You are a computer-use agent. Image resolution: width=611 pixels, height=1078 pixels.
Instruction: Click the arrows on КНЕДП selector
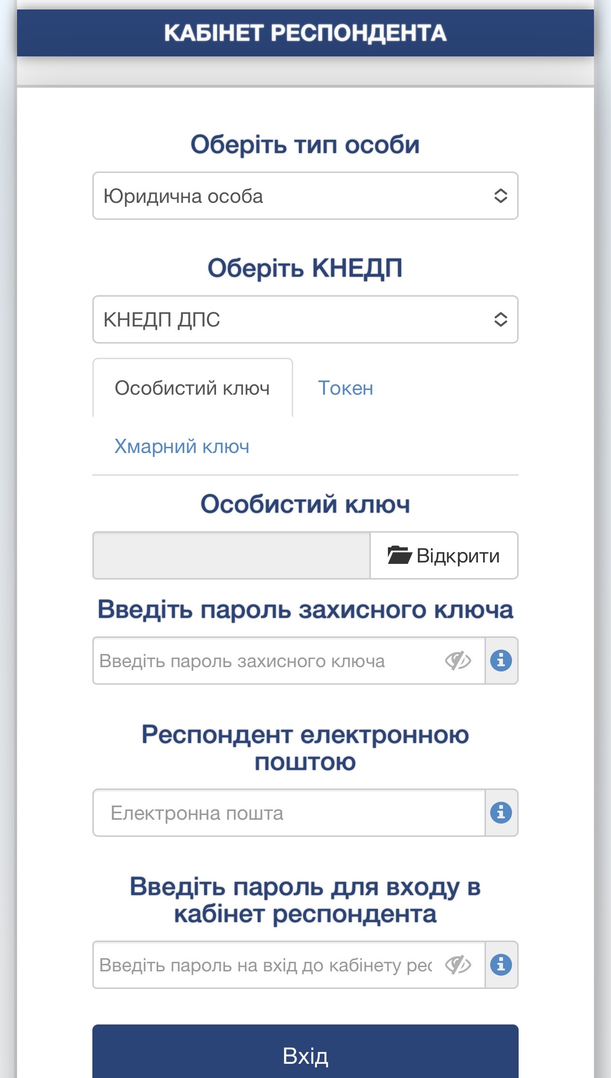coord(501,319)
